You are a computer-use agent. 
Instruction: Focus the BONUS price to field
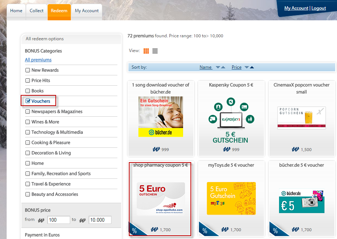pyautogui.click(x=100, y=220)
